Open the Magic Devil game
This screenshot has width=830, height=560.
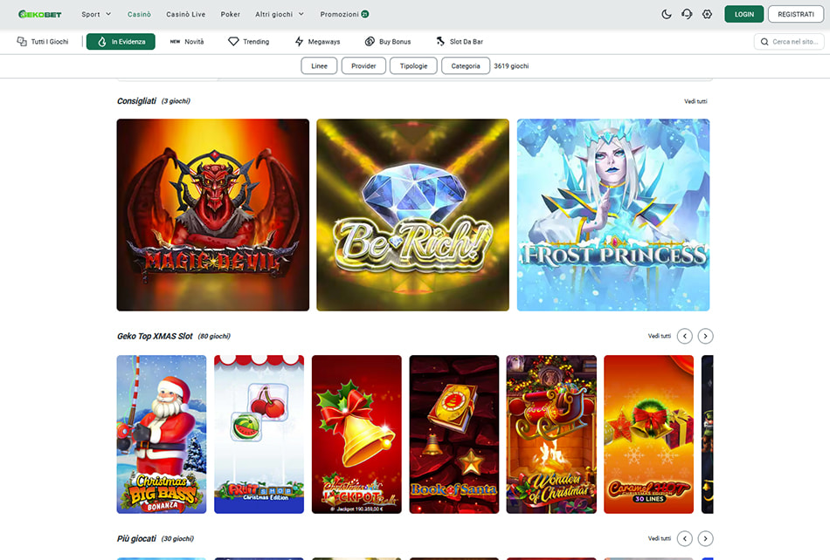(213, 215)
